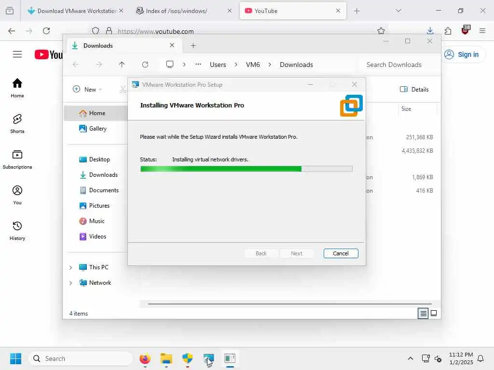Open the uBlock Origin extension icon
494x370 pixels.
466,30
